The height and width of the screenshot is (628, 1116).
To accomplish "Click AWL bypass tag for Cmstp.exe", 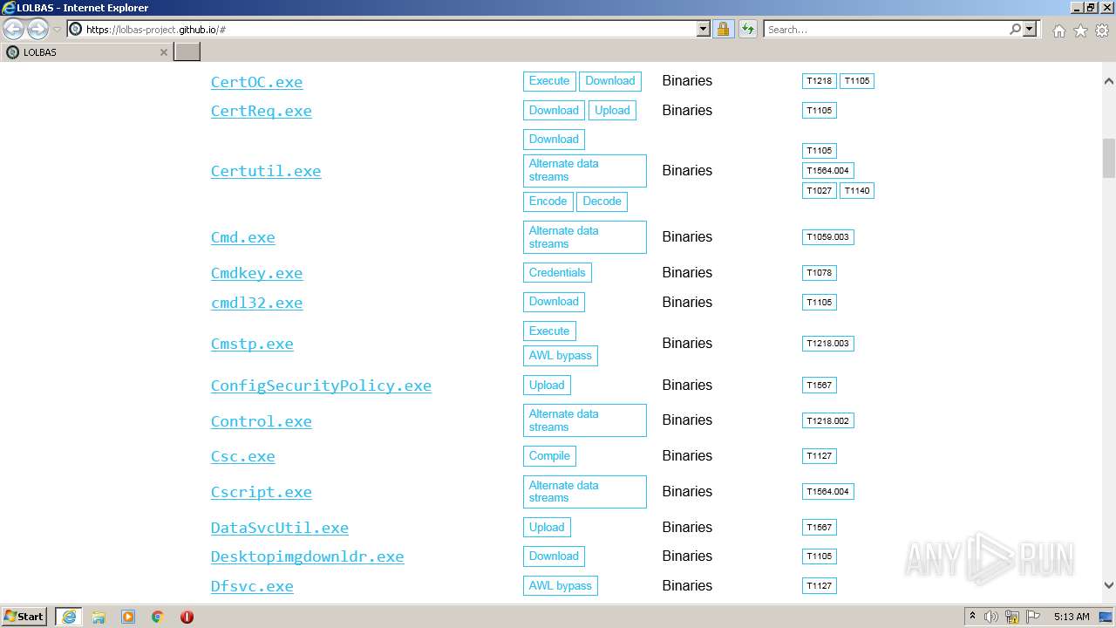I will tap(561, 356).
